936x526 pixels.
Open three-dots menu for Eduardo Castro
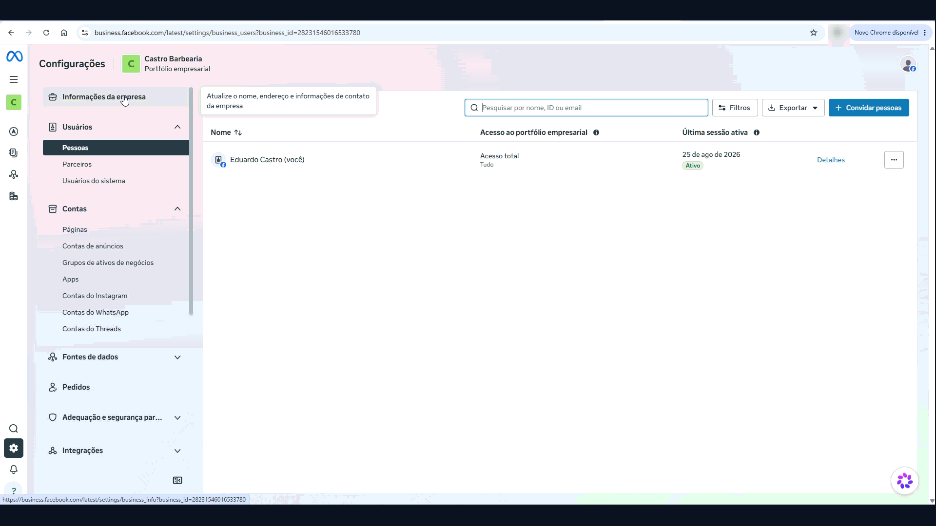tap(894, 160)
